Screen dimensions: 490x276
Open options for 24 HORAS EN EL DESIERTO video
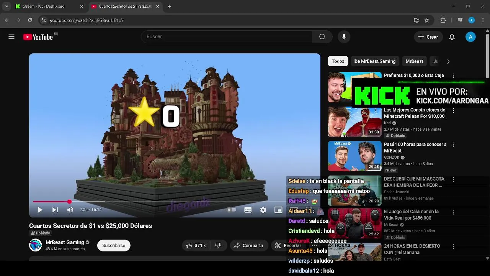click(x=453, y=246)
